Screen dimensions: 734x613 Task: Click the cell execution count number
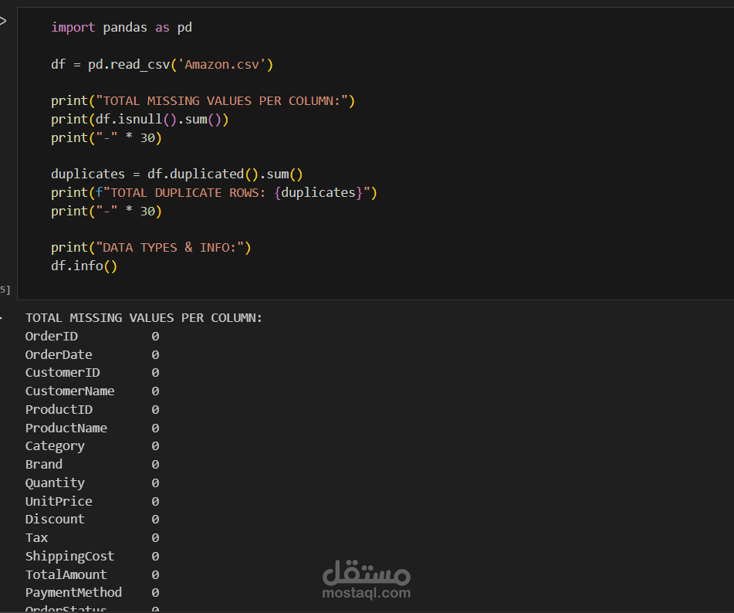point(5,290)
